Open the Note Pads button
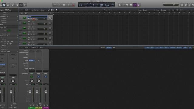Viewport: 194px width, 109px height. tap(186, 5)
